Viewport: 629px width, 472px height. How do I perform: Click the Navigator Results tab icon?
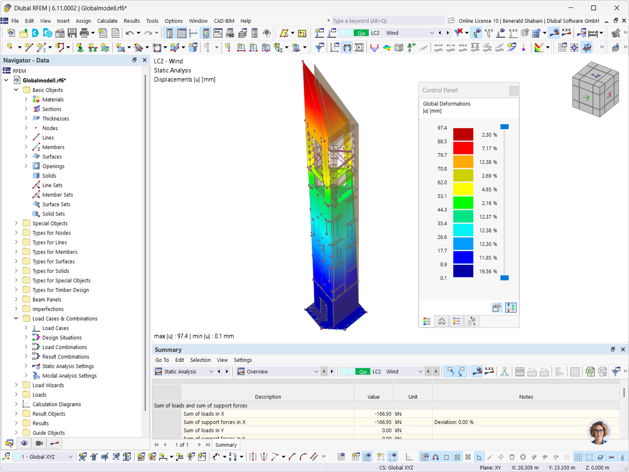pos(55,443)
